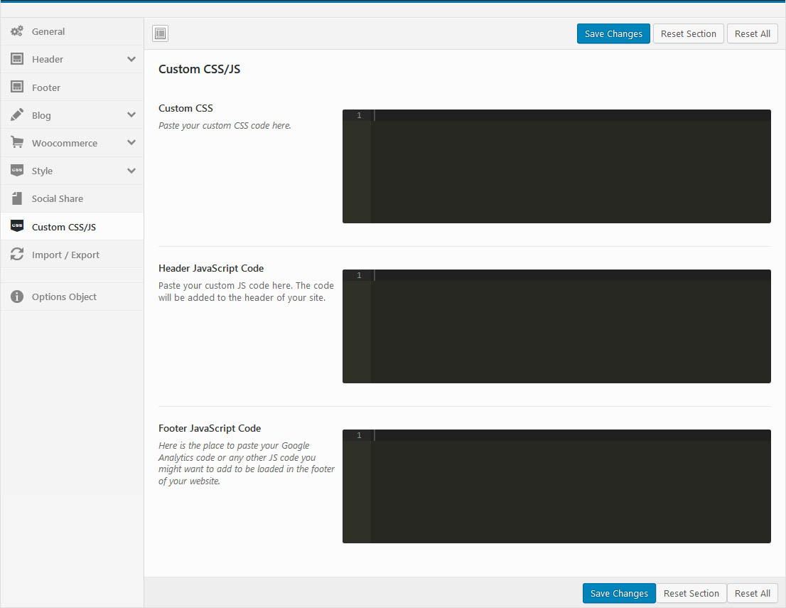This screenshot has width=786, height=608.
Task: Open the Footer settings section
Action: point(72,87)
